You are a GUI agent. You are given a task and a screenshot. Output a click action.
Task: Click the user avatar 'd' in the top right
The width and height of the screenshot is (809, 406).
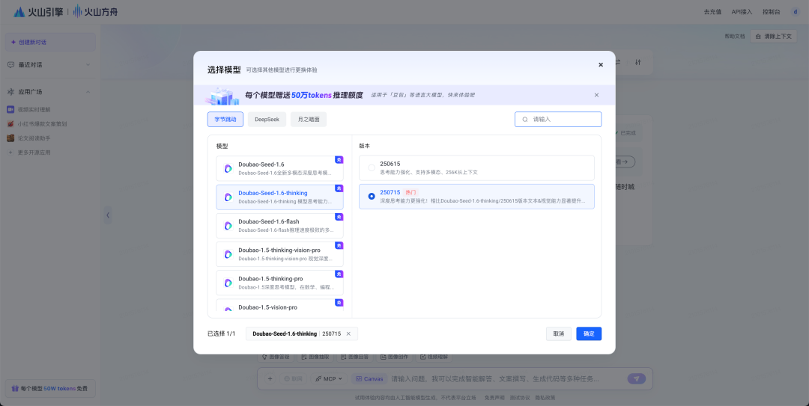[x=795, y=12]
